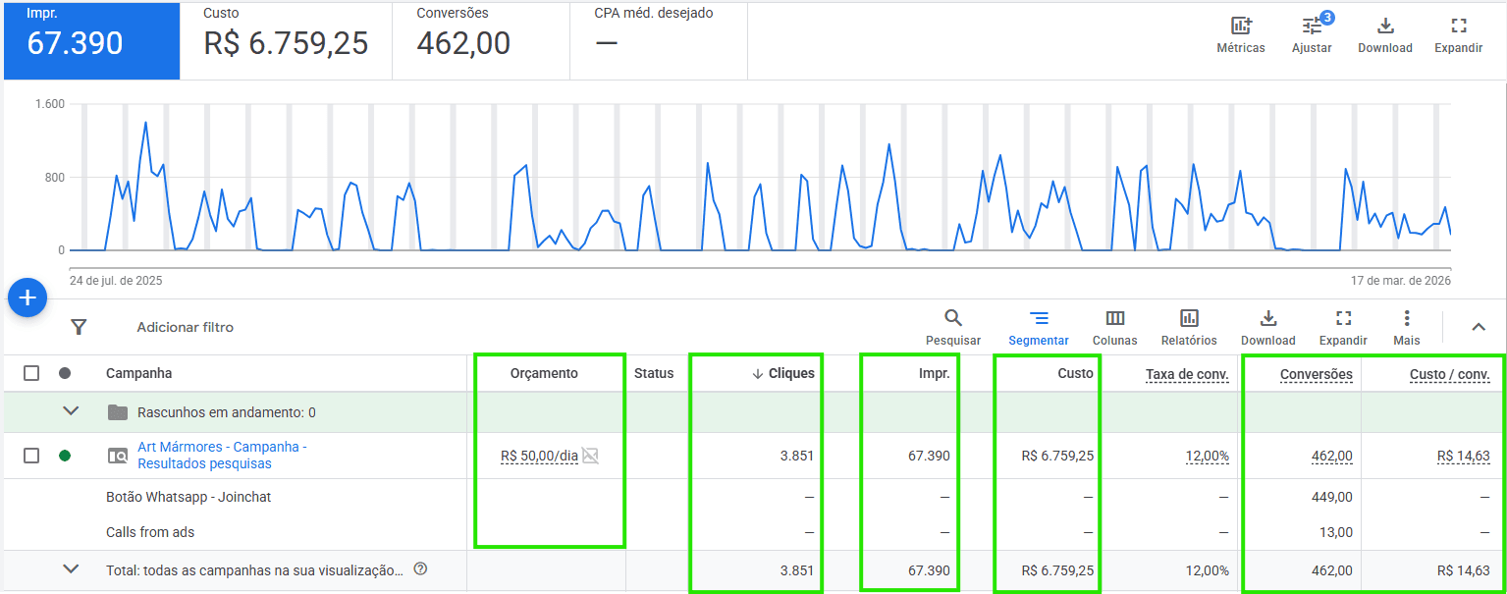
Task: Expand the chart with top Expandir icon
Action: tap(1458, 27)
